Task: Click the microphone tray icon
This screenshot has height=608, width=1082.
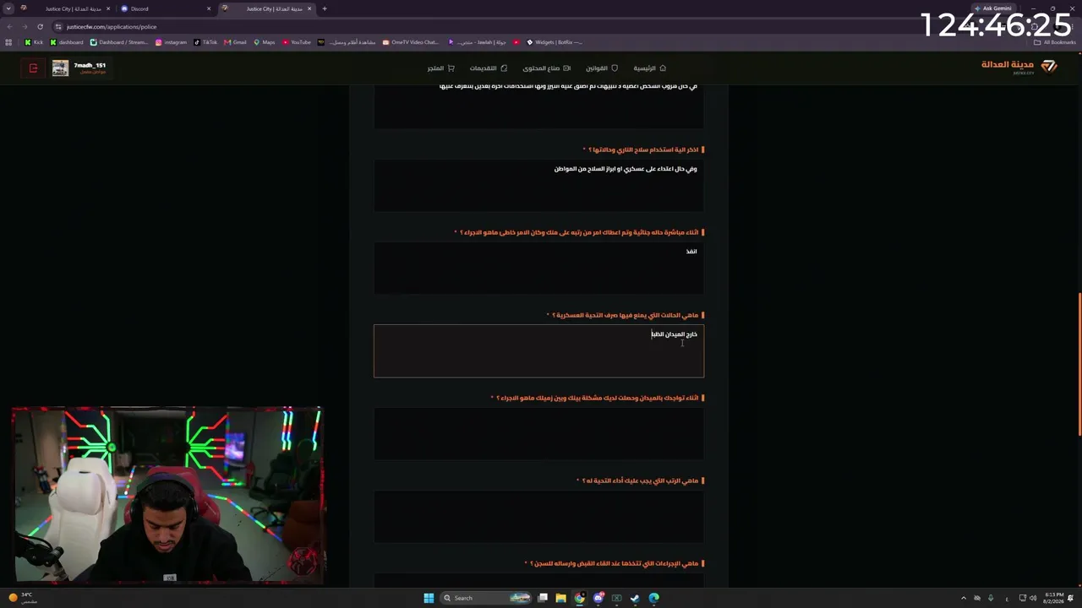Action: click(x=991, y=598)
